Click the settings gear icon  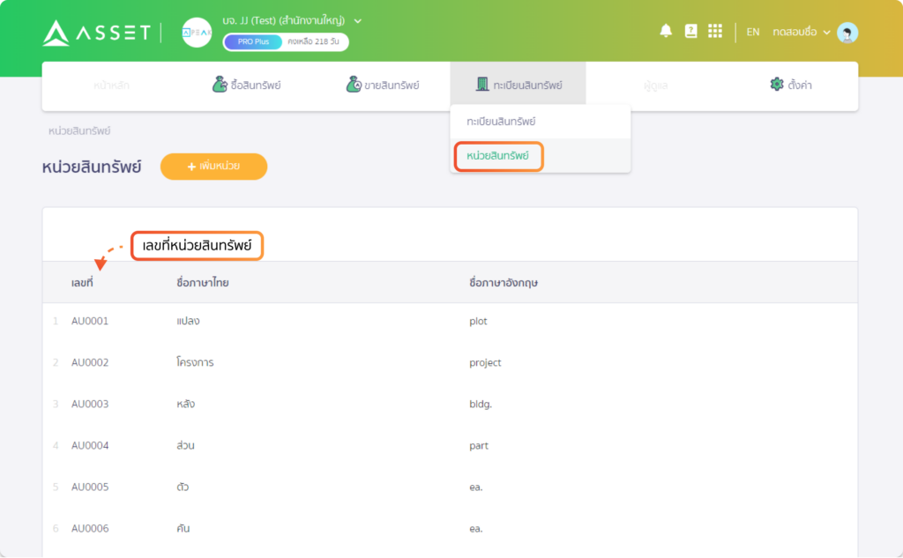[x=776, y=84]
